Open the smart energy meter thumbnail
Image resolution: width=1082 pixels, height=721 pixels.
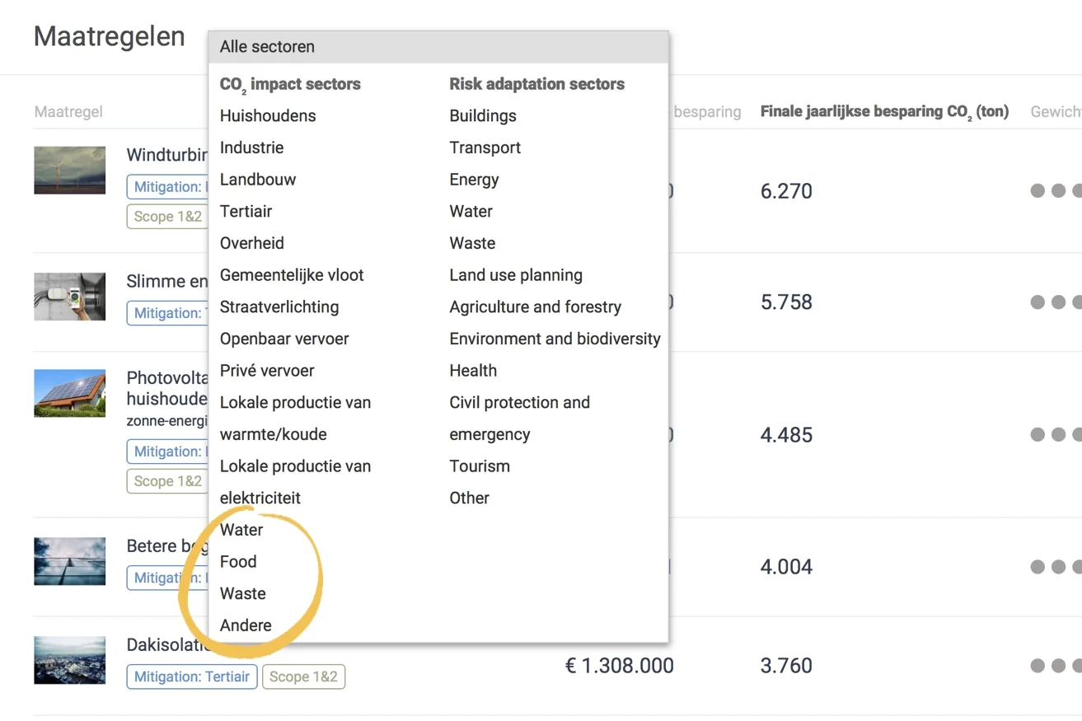(x=70, y=297)
